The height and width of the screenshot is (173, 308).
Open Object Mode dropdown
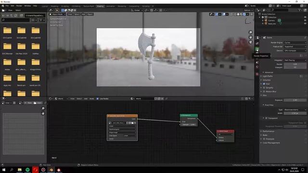pos(57,14)
